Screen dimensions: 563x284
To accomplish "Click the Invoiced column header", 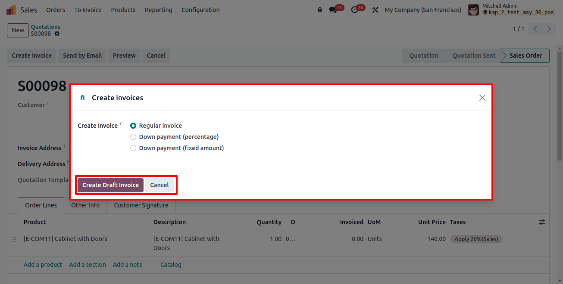I will click(x=351, y=222).
